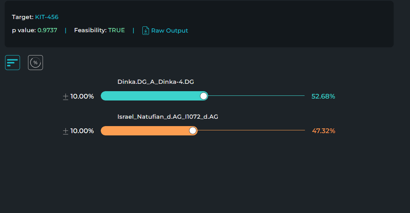
Task: Switch to percent pie chart view
Action: (35, 62)
